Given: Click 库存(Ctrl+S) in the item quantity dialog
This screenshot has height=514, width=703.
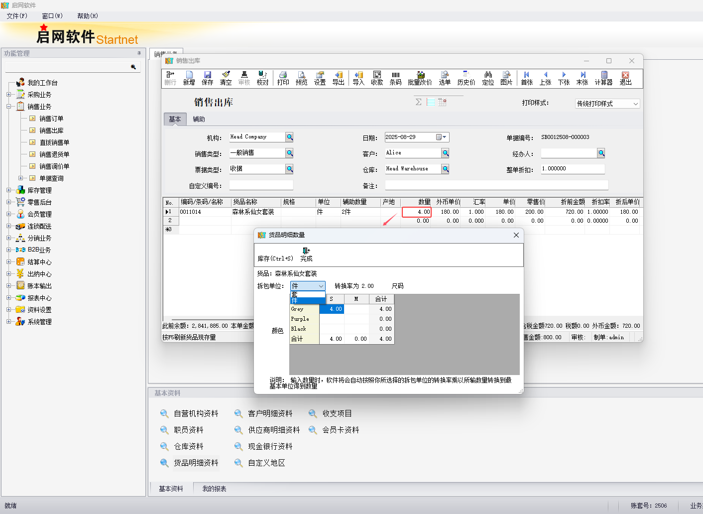Looking at the screenshot, I should click(275, 258).
